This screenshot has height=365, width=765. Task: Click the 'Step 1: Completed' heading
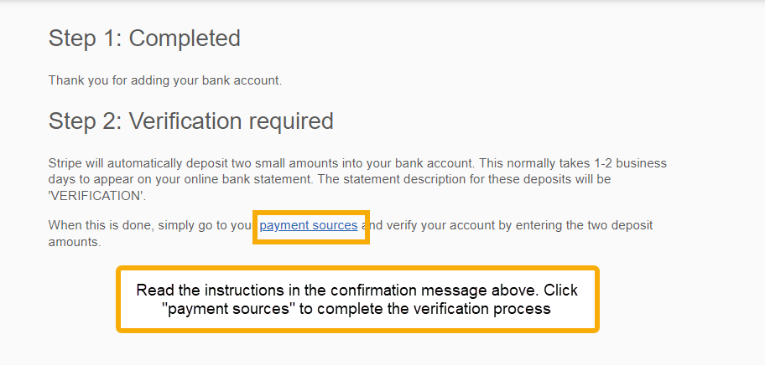144,38
